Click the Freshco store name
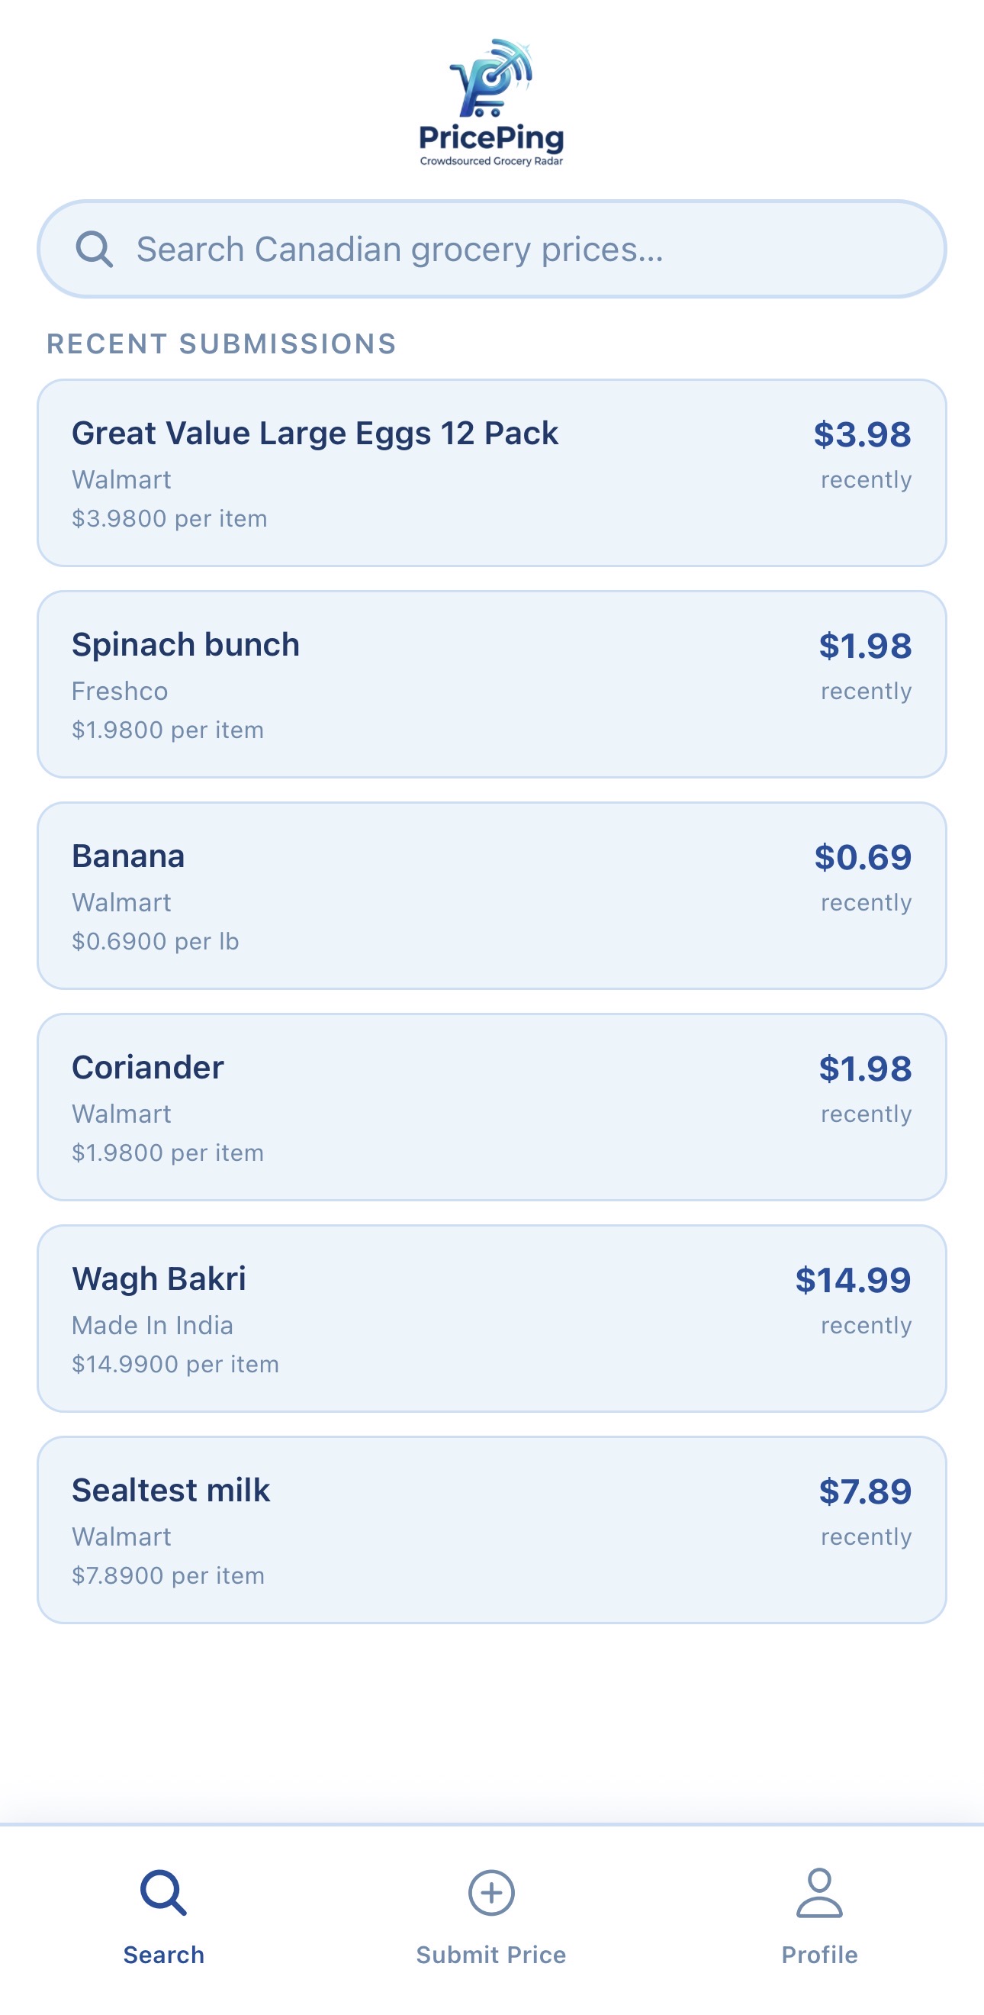Viewport: 984px width, 2015px height. coord(120,691)
